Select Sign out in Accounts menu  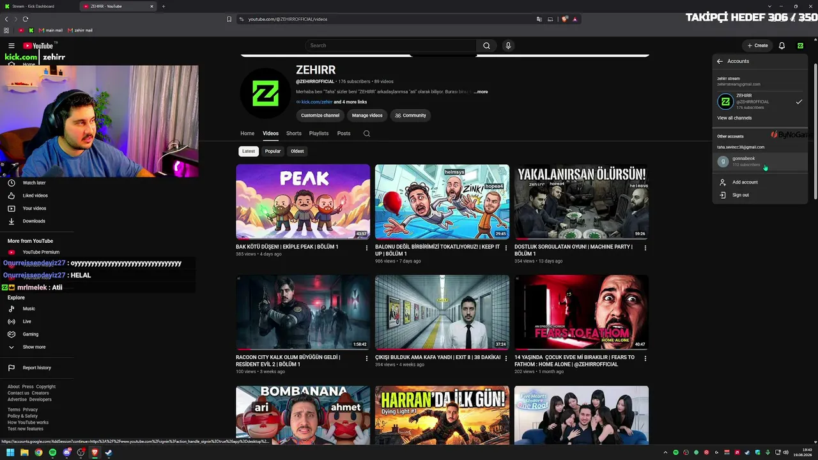[x=760, y=195]
